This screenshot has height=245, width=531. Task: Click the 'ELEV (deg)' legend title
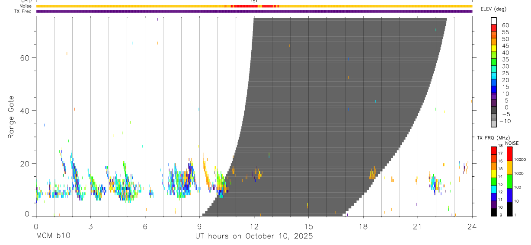[493, 9]
